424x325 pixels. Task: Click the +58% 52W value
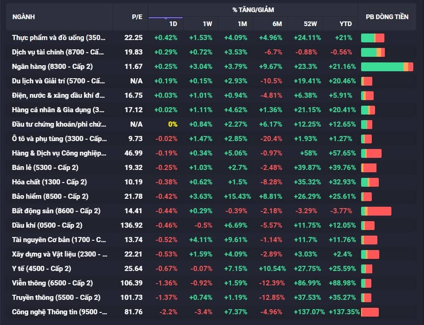click(x=308, y=153)
